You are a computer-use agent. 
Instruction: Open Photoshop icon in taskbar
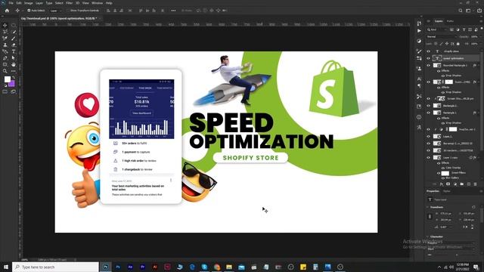[x=106, y=267]
